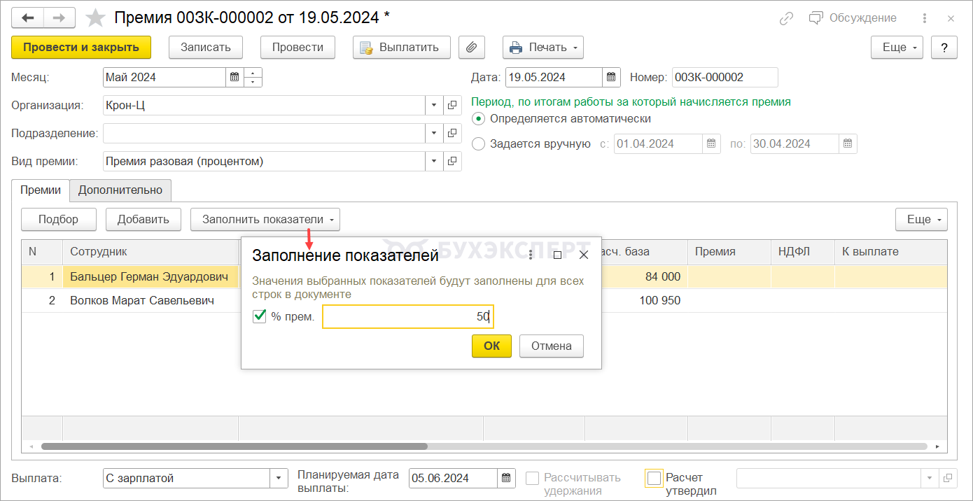Open the Обсуждение discussion panel
The height and width of the screenshot is (501, 973).
(x=853, y=18)
